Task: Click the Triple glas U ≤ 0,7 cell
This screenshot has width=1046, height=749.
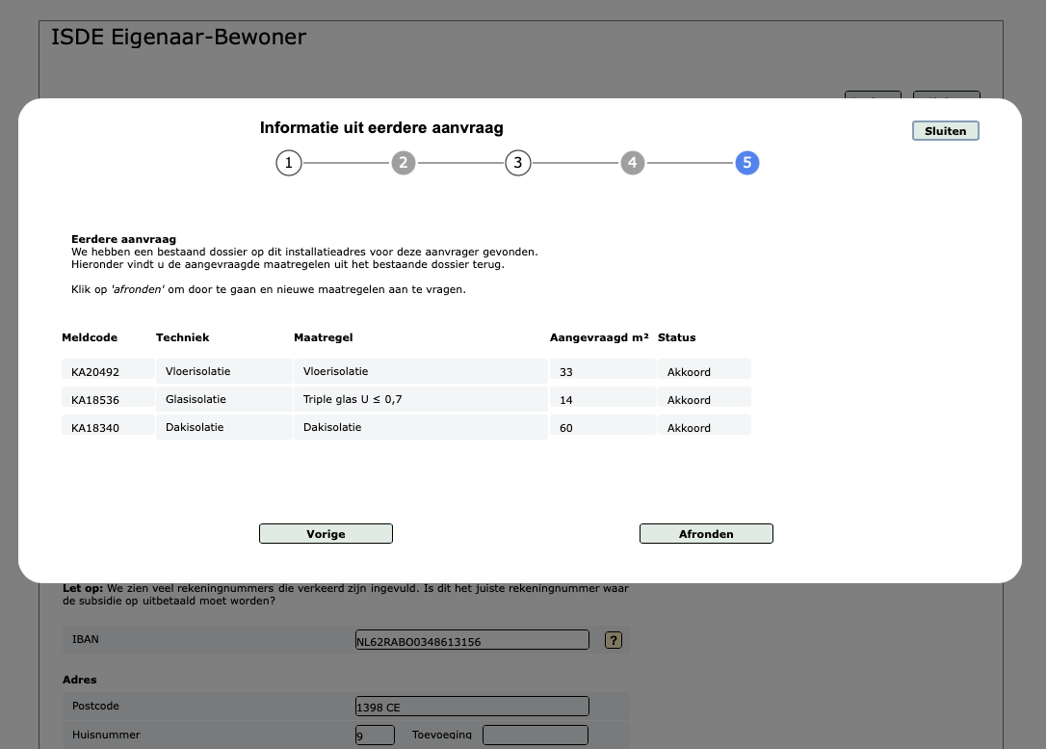Action: point(353,399)
